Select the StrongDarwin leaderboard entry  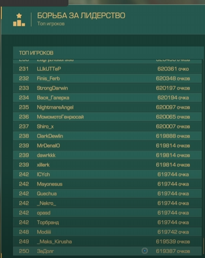click(x=108, y=88)
